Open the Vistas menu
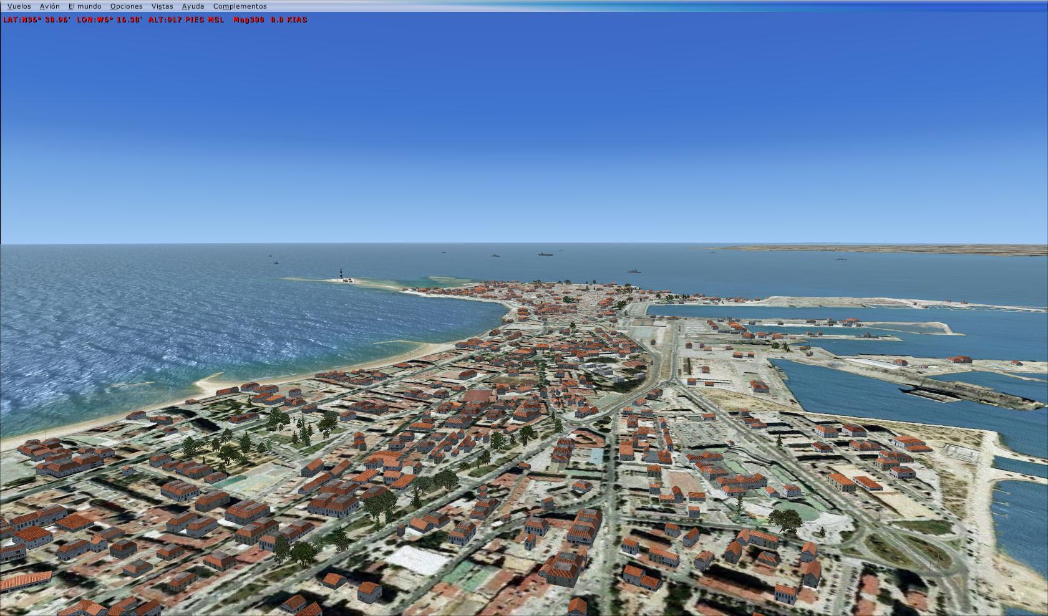 point(162,6)
